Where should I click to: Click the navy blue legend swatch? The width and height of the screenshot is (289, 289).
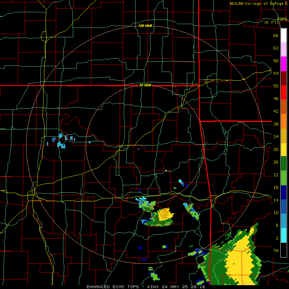click(x=284, y=192)
